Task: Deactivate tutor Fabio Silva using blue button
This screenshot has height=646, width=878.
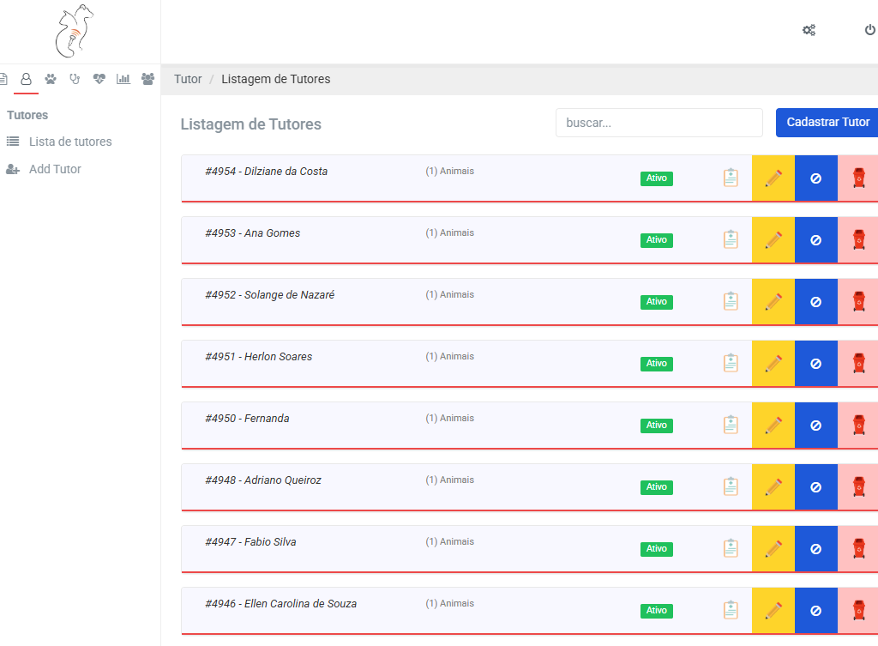Action: [x=815, y=549]
